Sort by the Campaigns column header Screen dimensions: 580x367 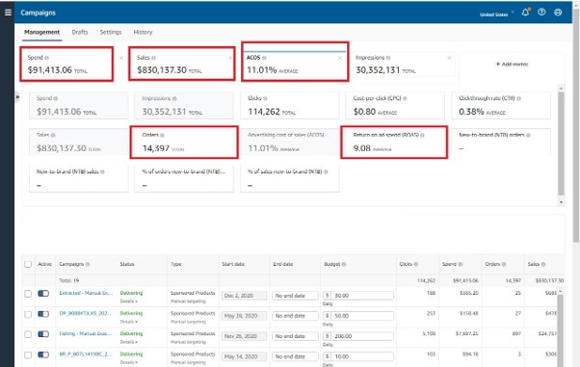[71, 264]
